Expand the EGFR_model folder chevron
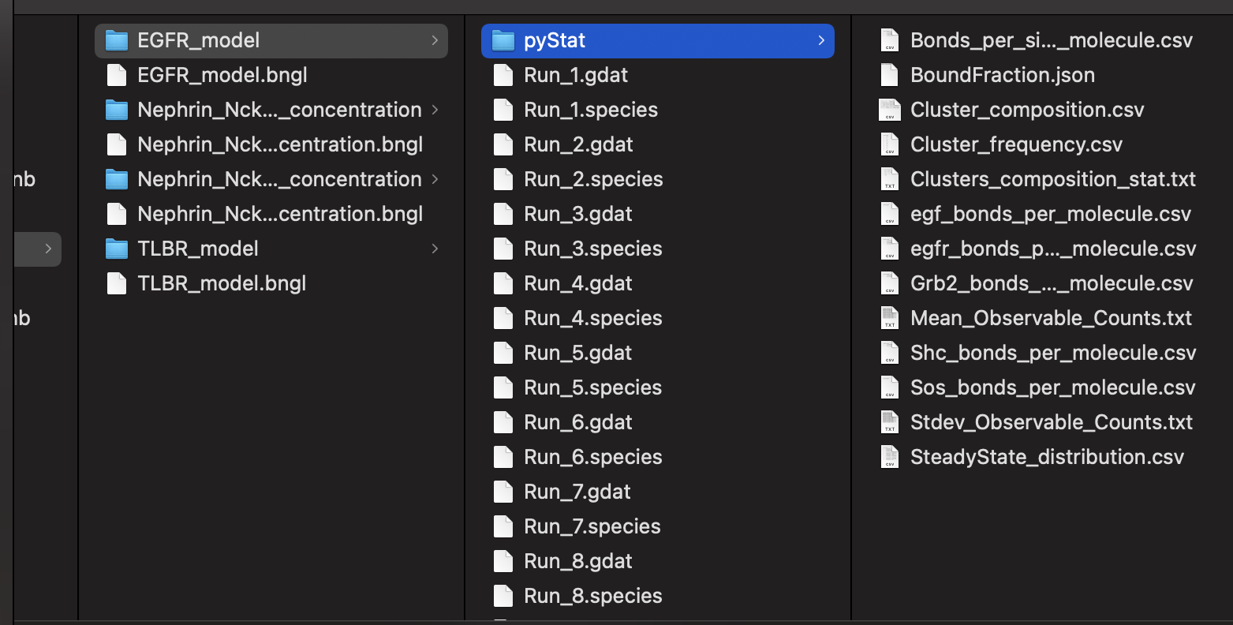 (435, 40)
